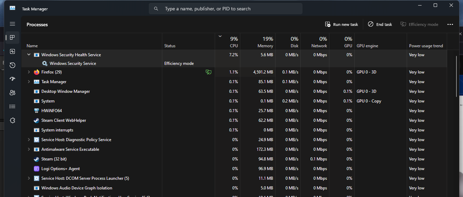Viewport: 463px width, 197px height.
Task: Click the Firefox efficiency leaf status icon
Action: [208, 72]
